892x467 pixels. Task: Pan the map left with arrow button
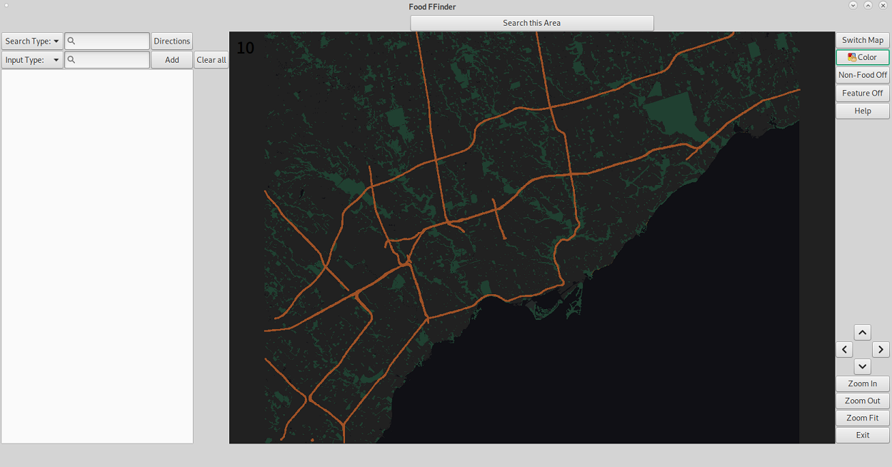coord(845,349)
